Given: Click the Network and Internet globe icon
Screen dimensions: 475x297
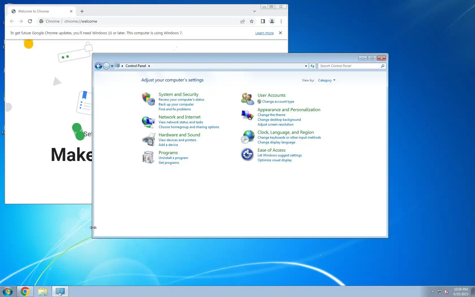Looking at the screenshot, I should pos(148,122).
